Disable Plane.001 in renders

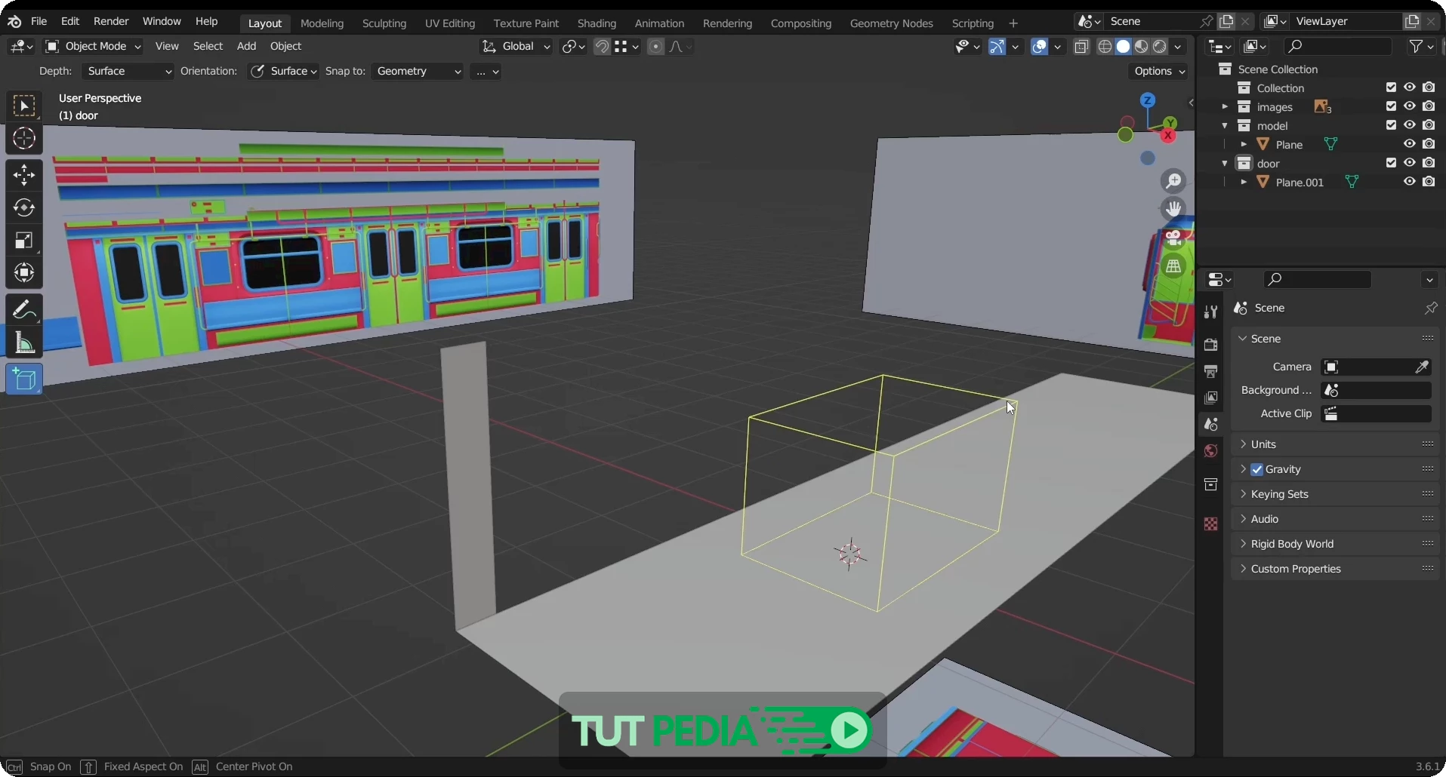[x=1429, y=182]
